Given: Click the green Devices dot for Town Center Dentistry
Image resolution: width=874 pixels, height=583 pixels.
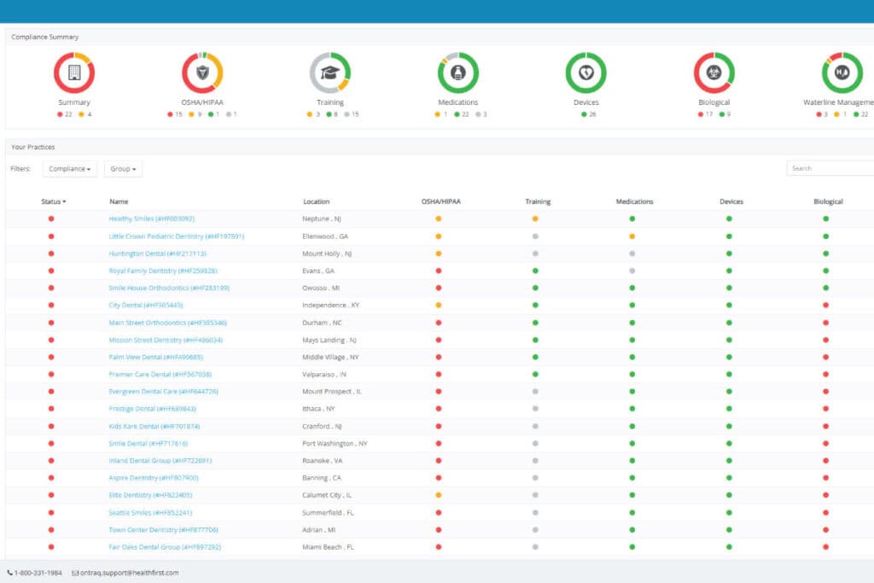Looking at the screenshot, I should (x=729, y=529).
